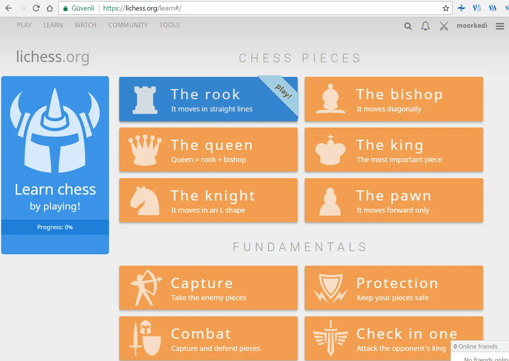The height and width of the screenshot is (361, 509).
Task: Click the queen crown icon
Action: (145, 150)
